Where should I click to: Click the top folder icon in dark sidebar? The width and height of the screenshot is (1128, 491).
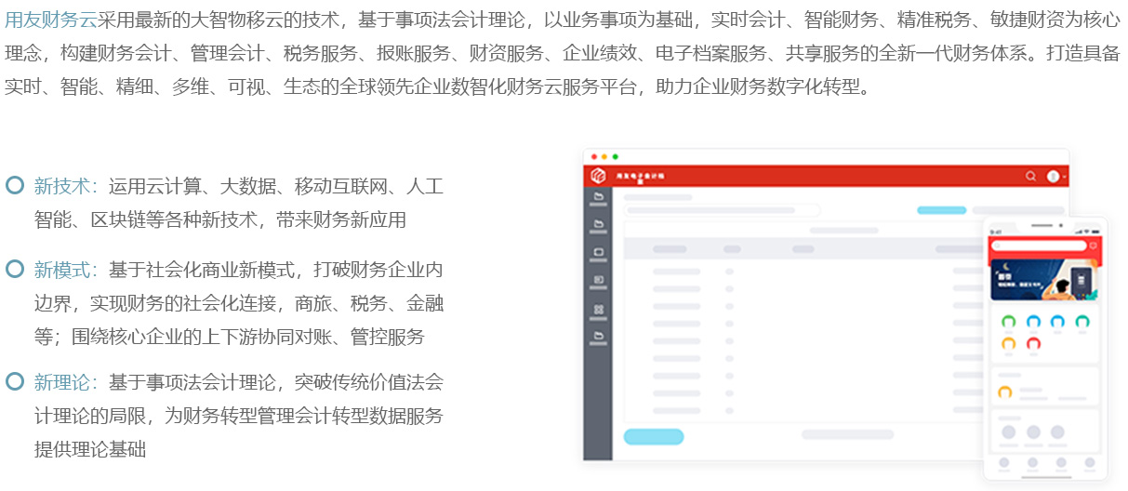click(598, 197)
